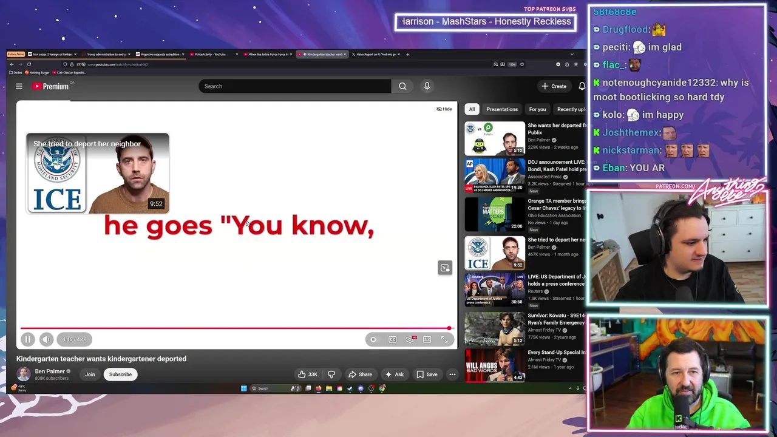The image size is (777, 437).
Task: Open the player settings gear
Action: (410, 339)
